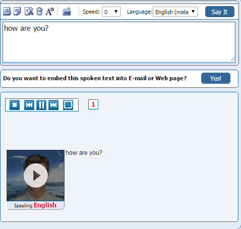Viewport: 241px width, 229px height.
Task: Click the paste text icon in toolbar
Action: [x=7, y=12]
